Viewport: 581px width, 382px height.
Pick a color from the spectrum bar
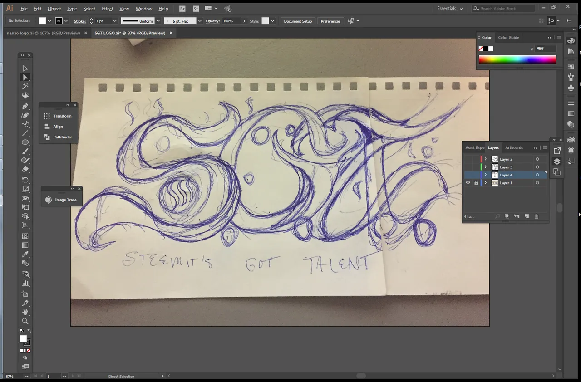[517, 59]
